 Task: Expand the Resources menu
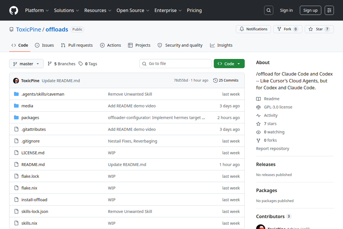tap(98, 10)
